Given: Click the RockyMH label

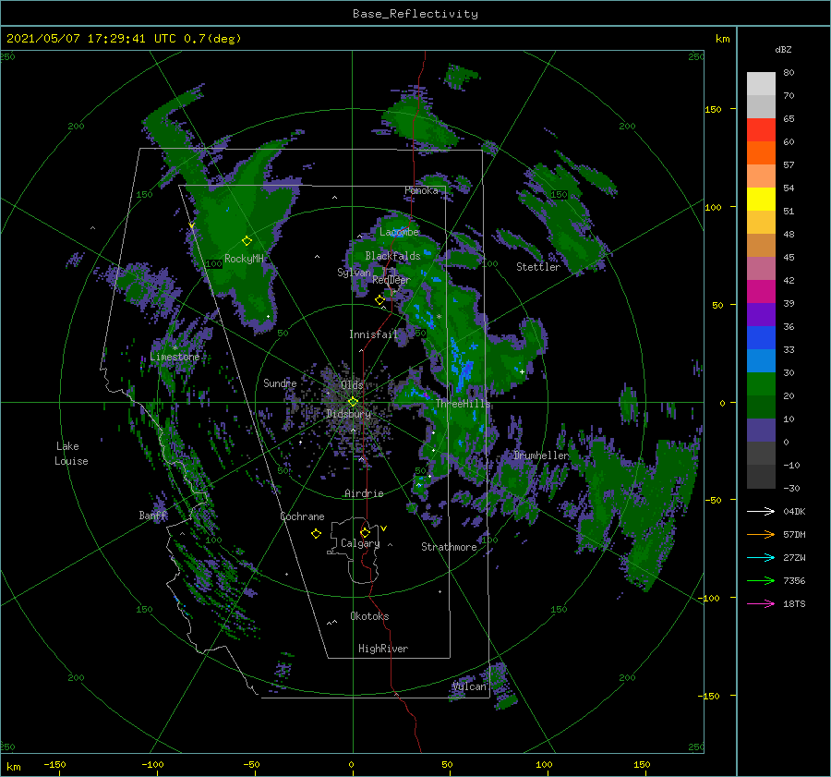Looking at the screenshot, I should click(x=244, y=259).
